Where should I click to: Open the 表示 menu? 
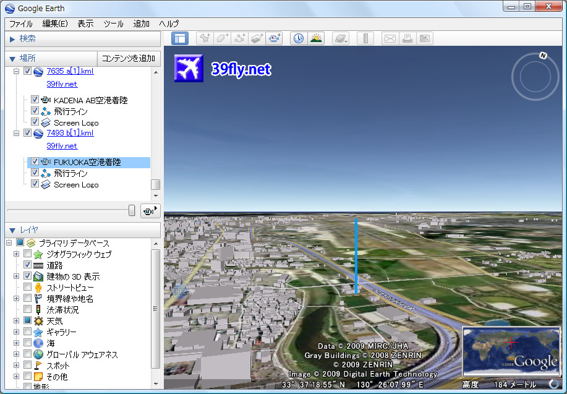click(x=85, y=24)
